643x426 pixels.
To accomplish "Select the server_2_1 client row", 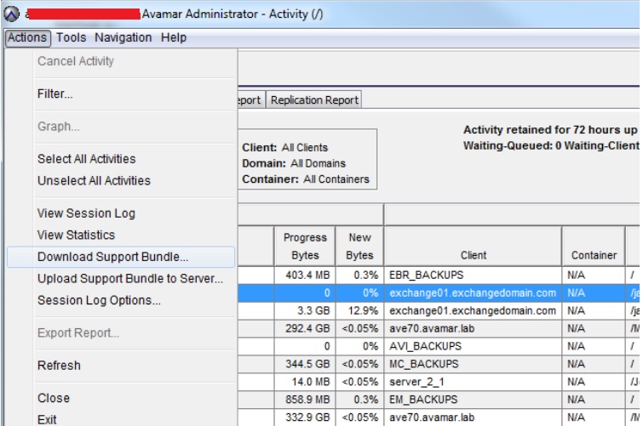I will [x=439, y=382].
